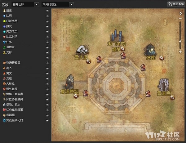Viewport: 186px width, 143px height.
Task: Click the 决战岛净化器 legend icon
Action: 4,120
